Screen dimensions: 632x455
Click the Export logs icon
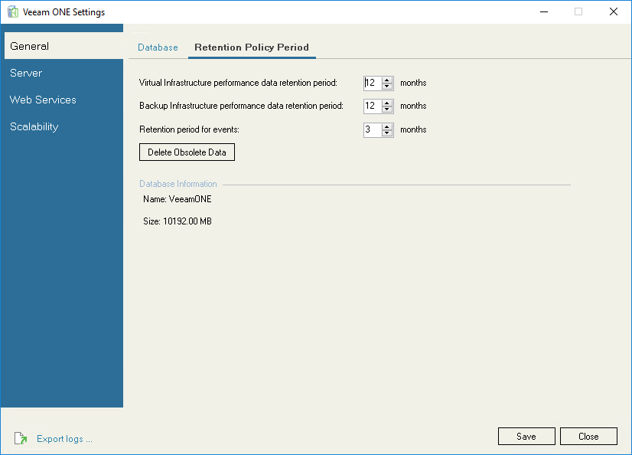pos(21,438)
